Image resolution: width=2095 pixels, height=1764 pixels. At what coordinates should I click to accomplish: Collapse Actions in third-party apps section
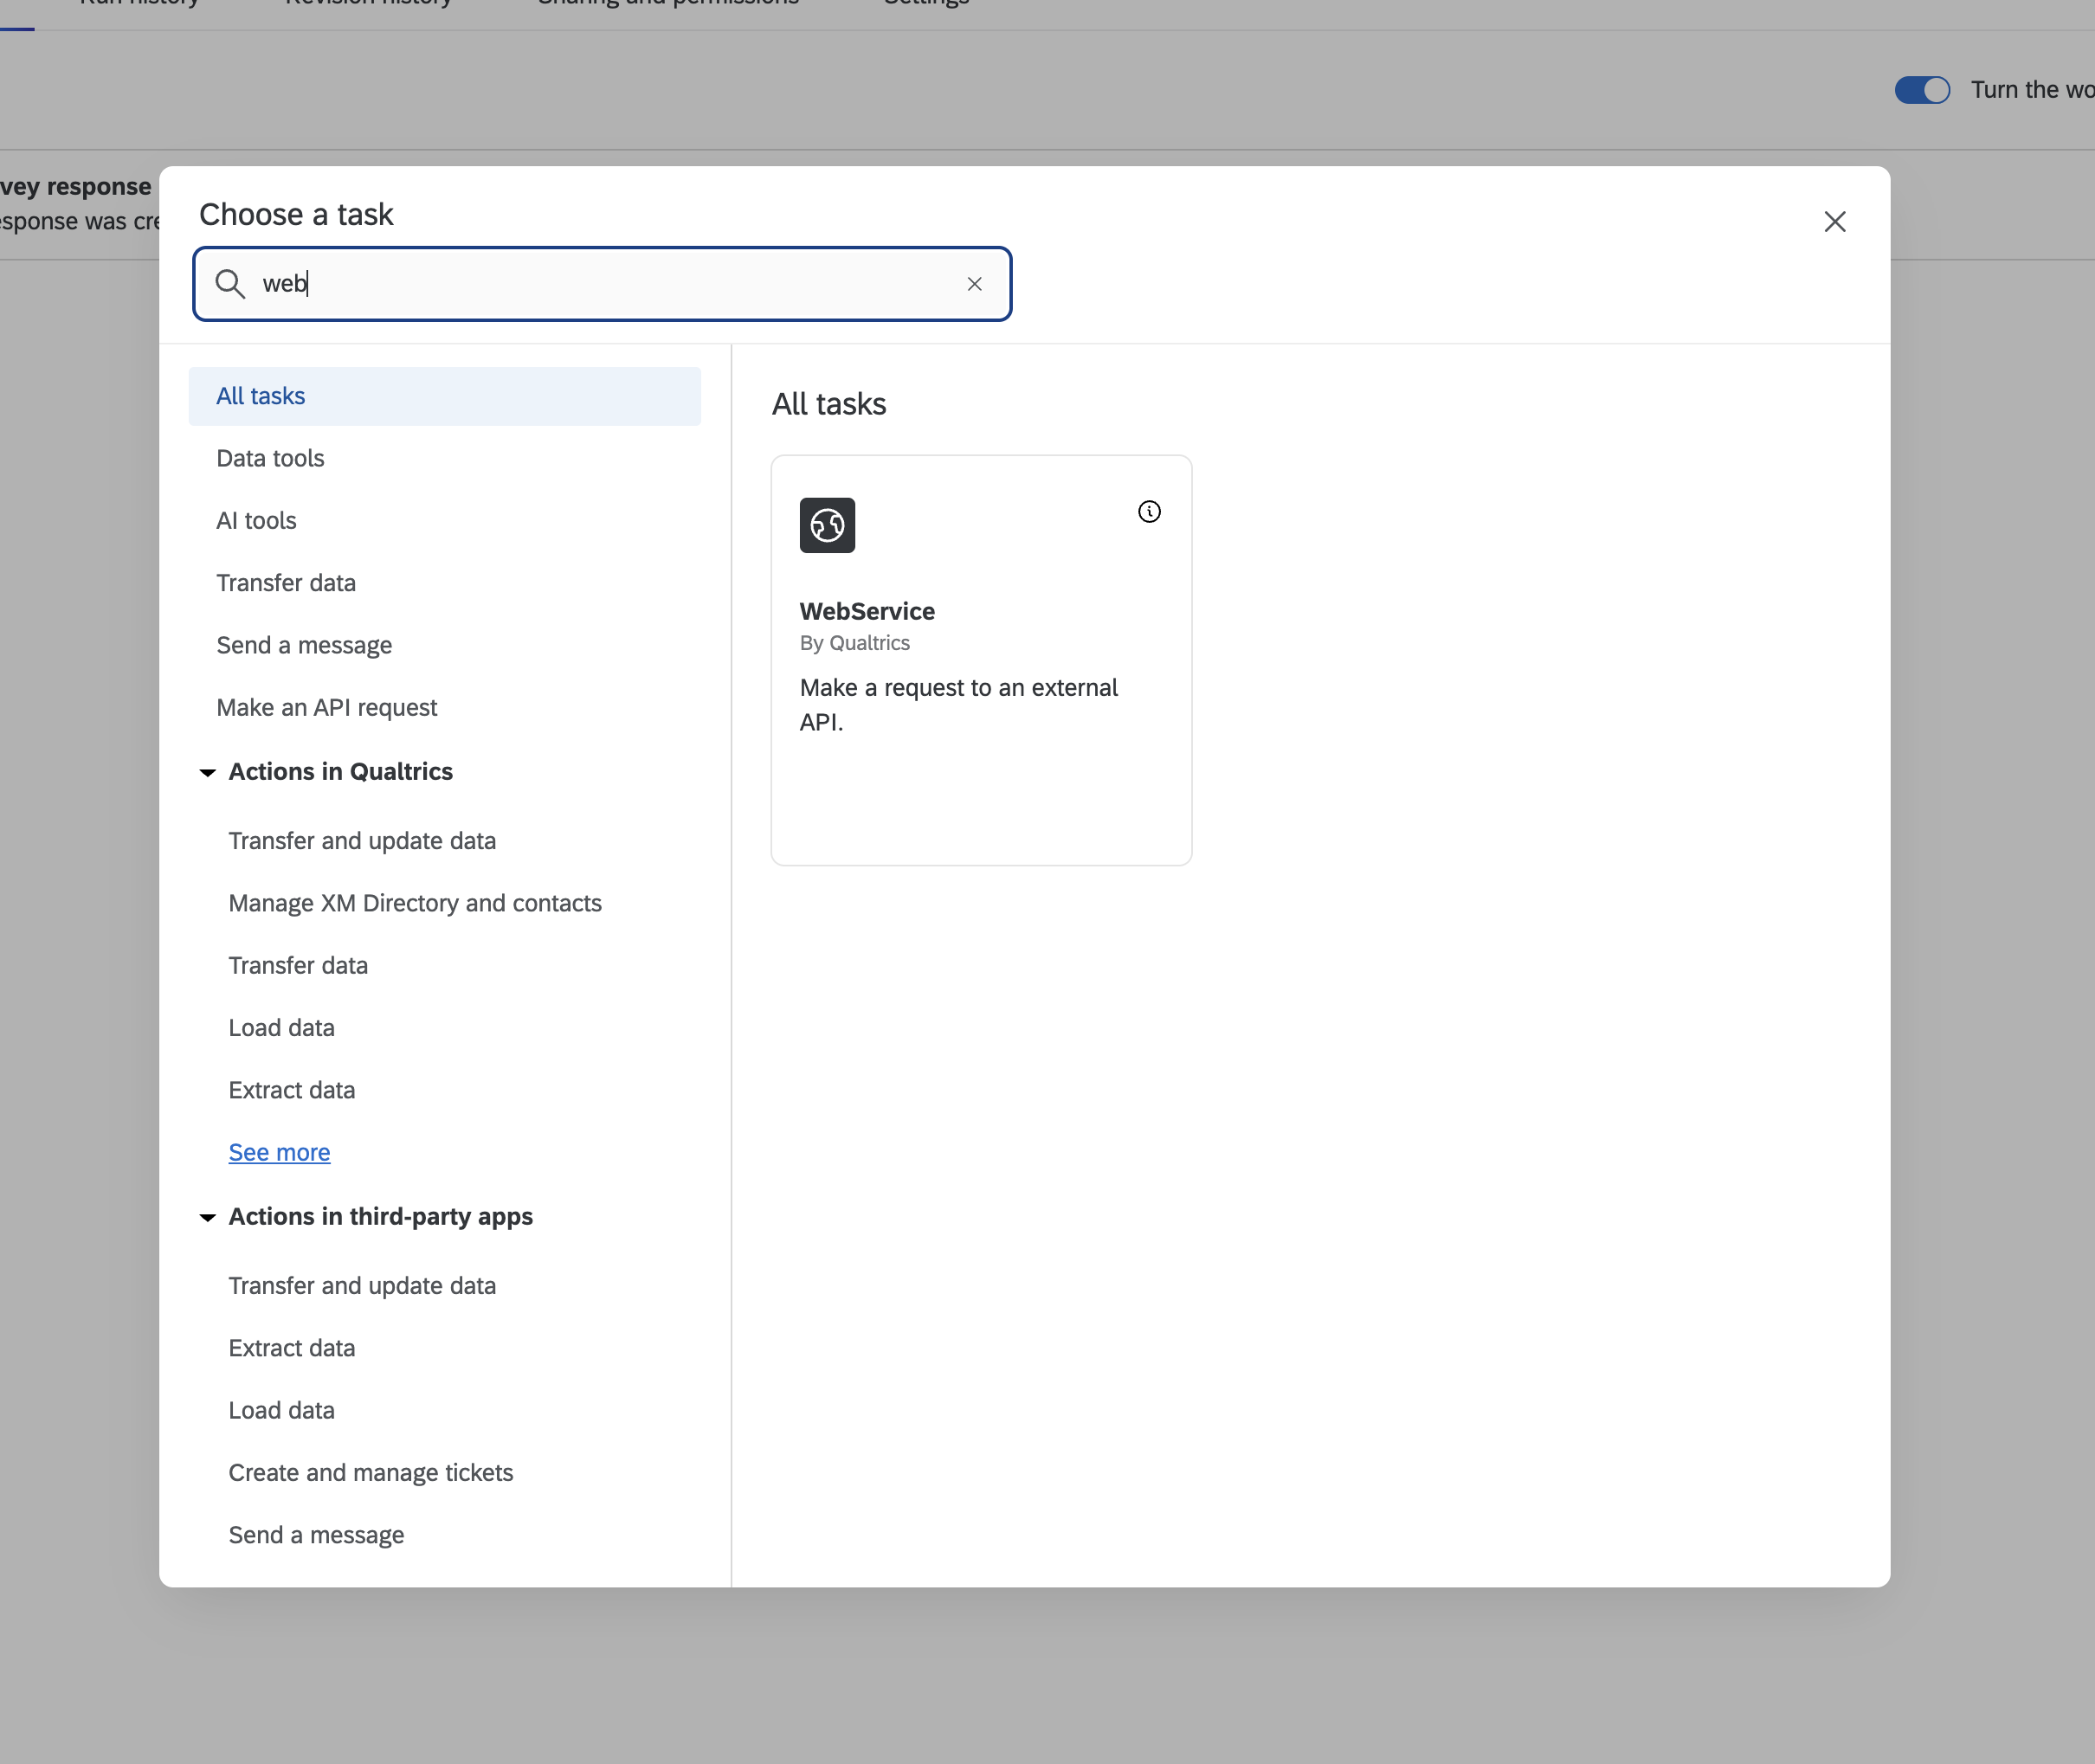point(208,1217)
